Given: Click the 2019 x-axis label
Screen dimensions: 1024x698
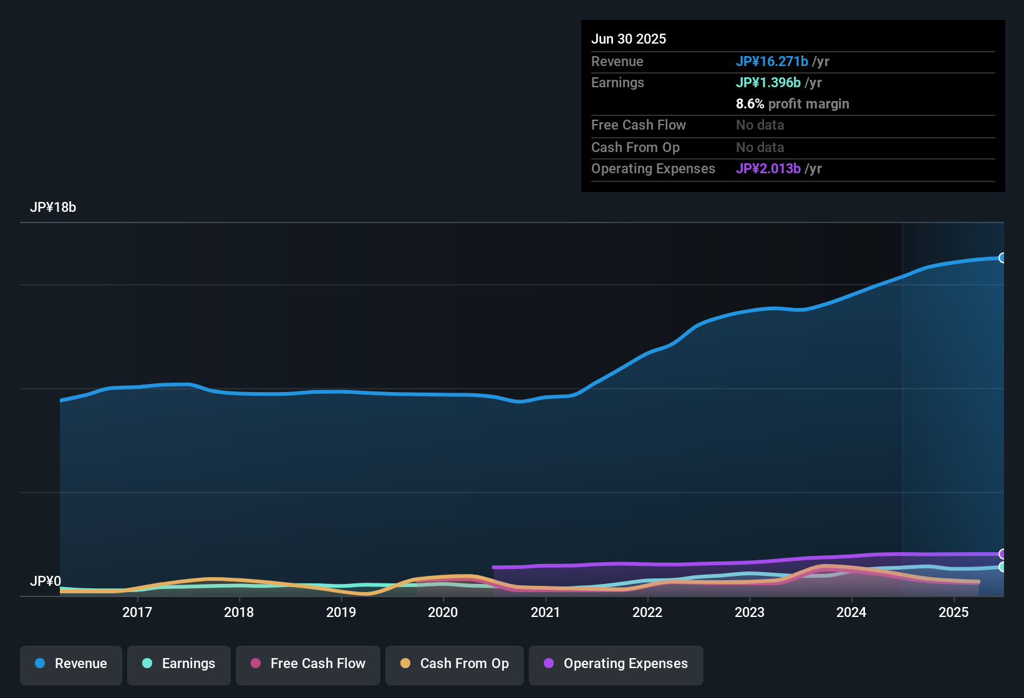Looking at the screenshot, I should (x=341, y=612).
